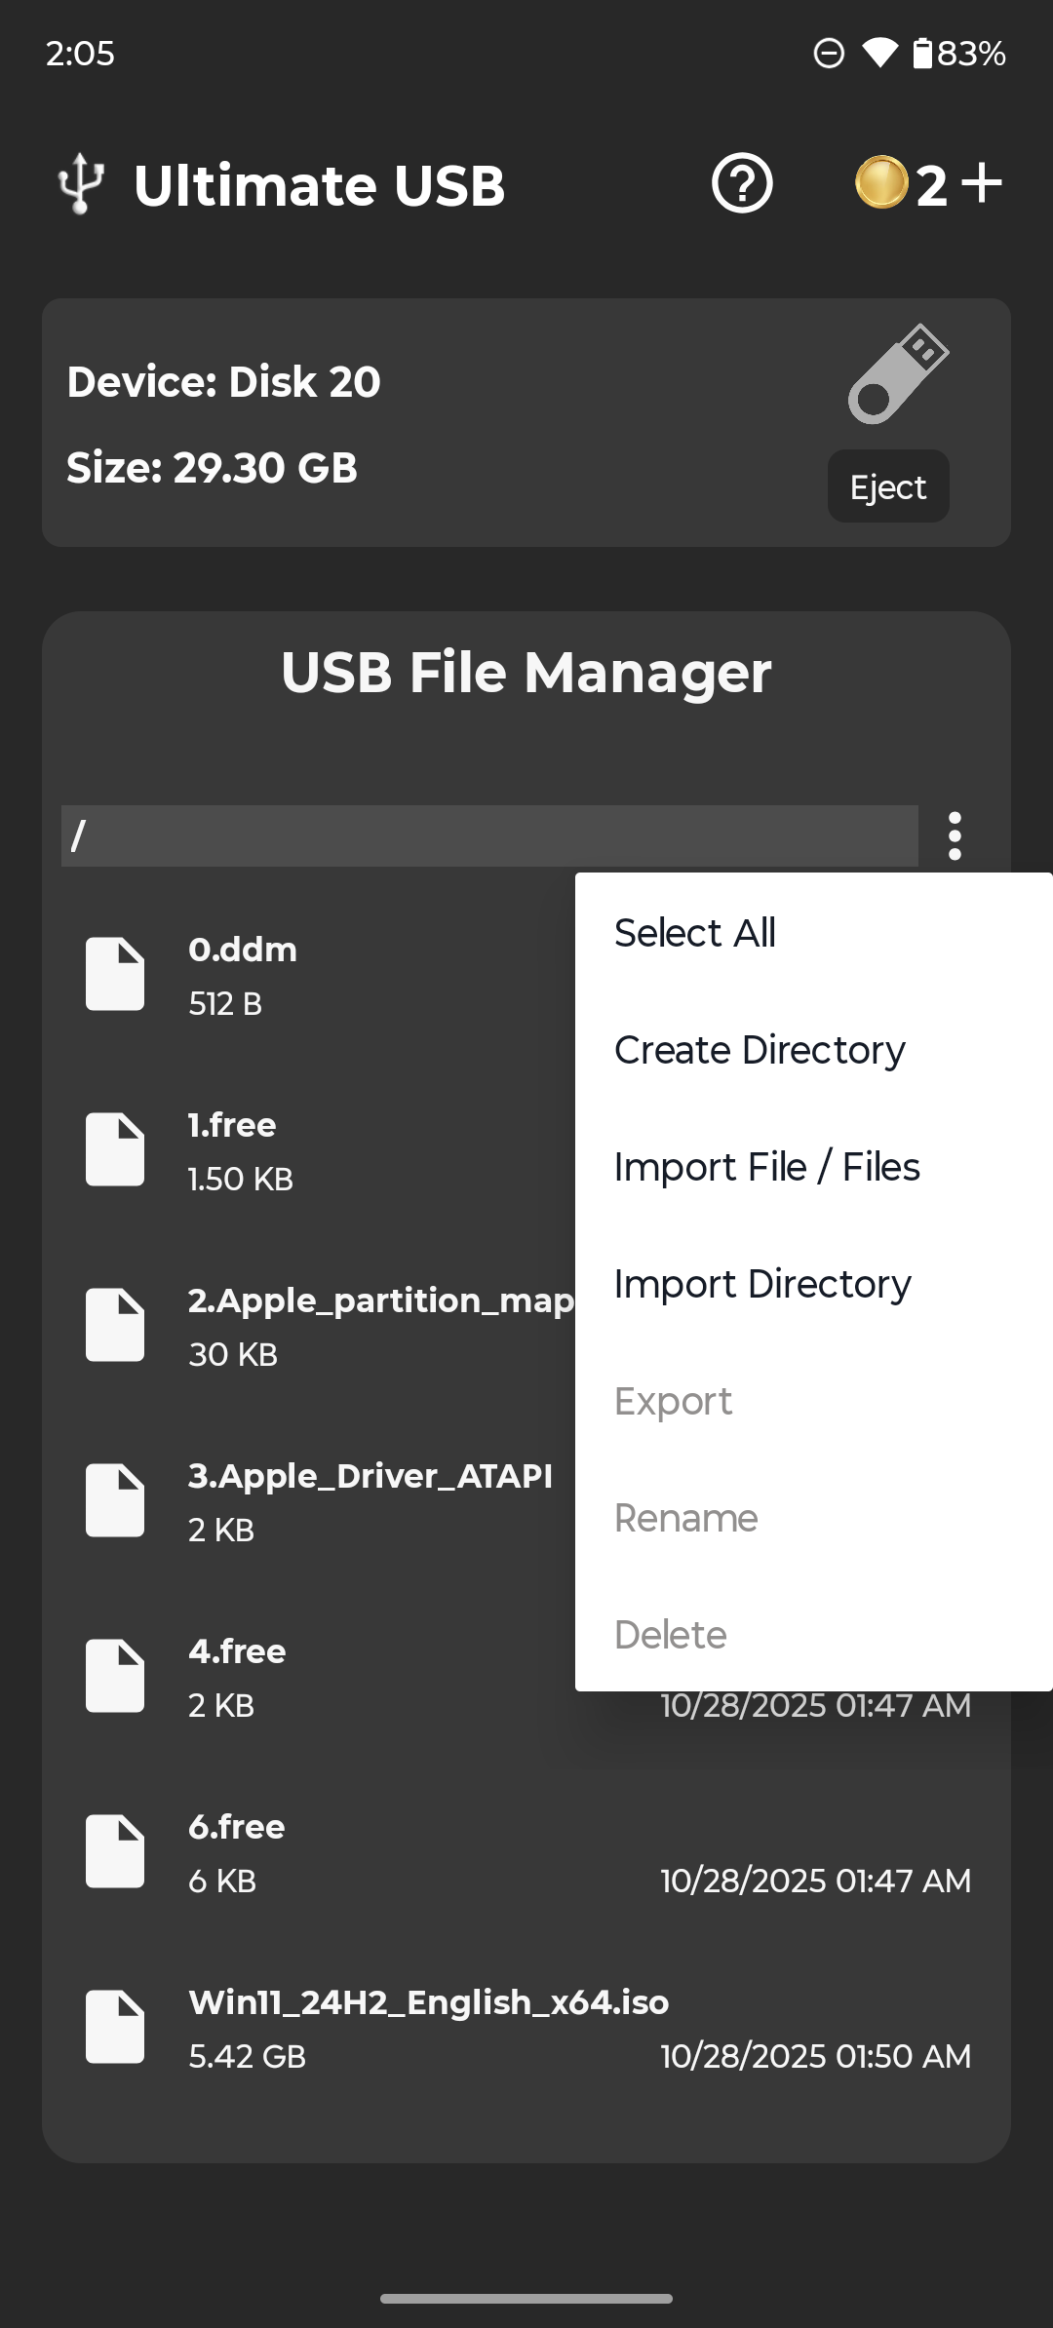Screen dimensions: 1053x2328
Task: Tap the gold coin balance icon
Action: (x=881, y=183)
